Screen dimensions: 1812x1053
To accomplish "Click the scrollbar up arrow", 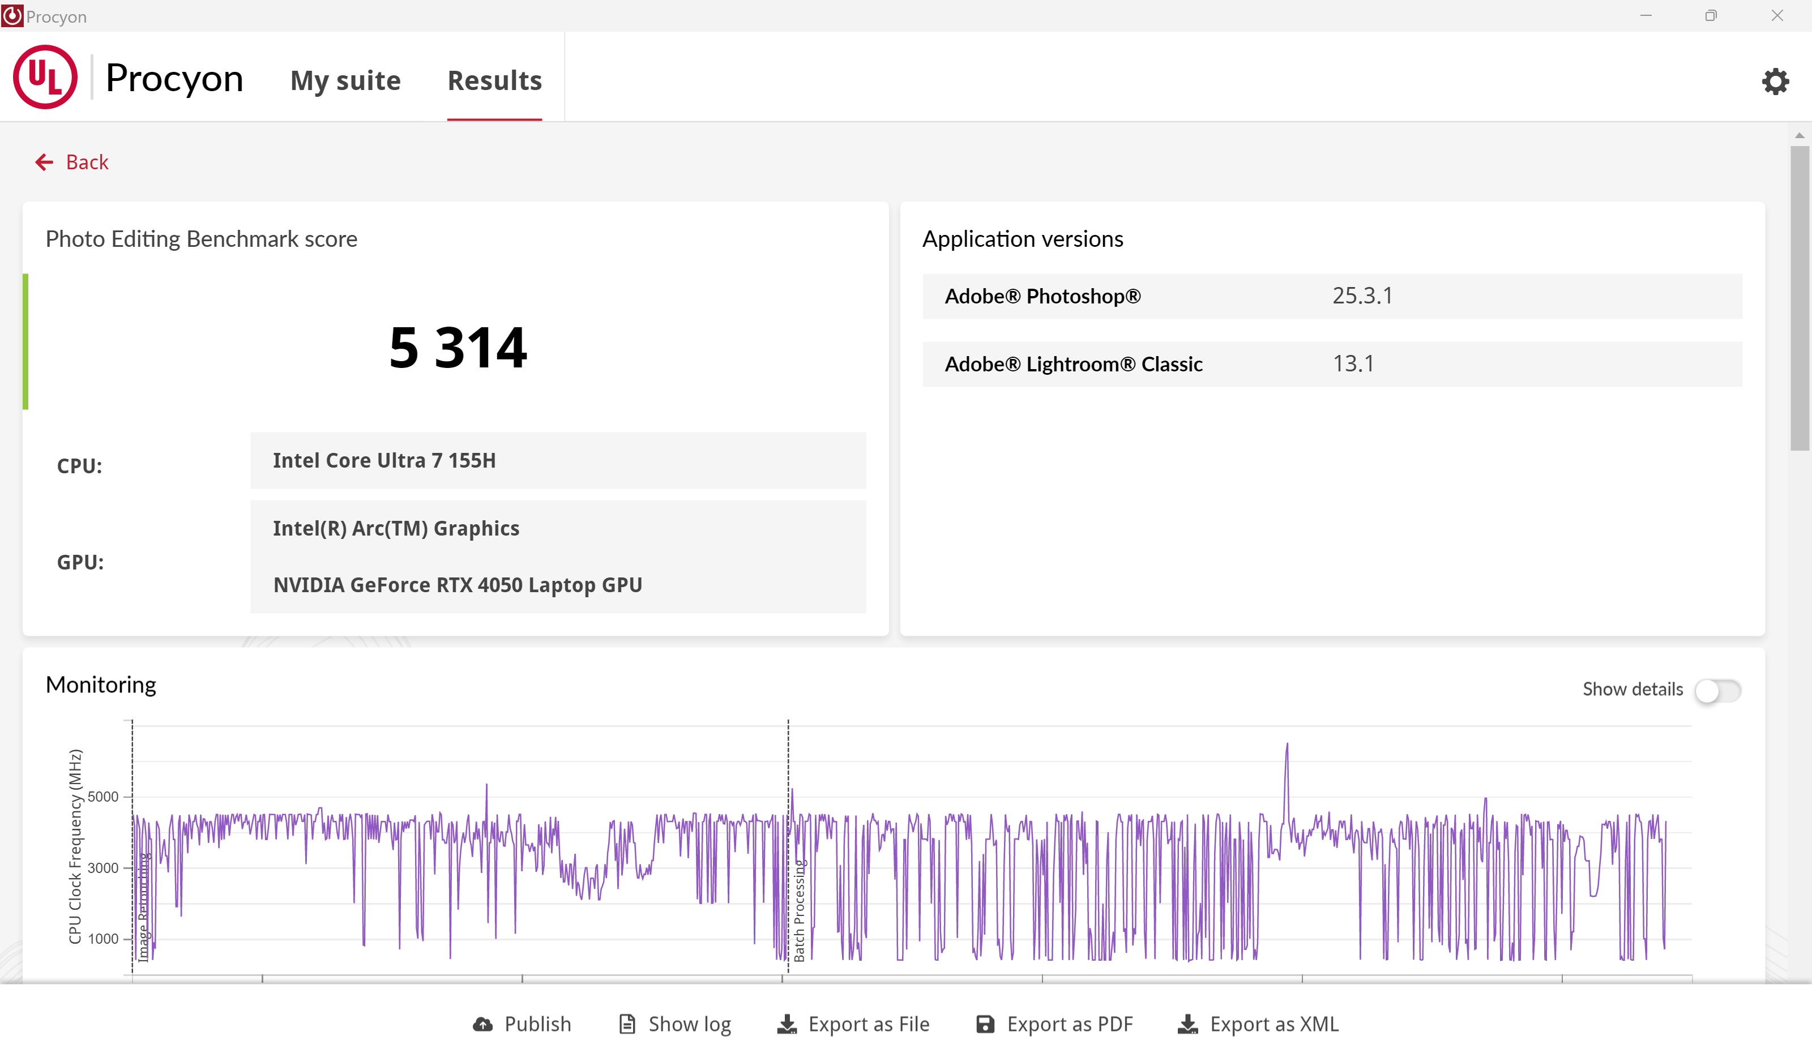I will (1799, 135).
